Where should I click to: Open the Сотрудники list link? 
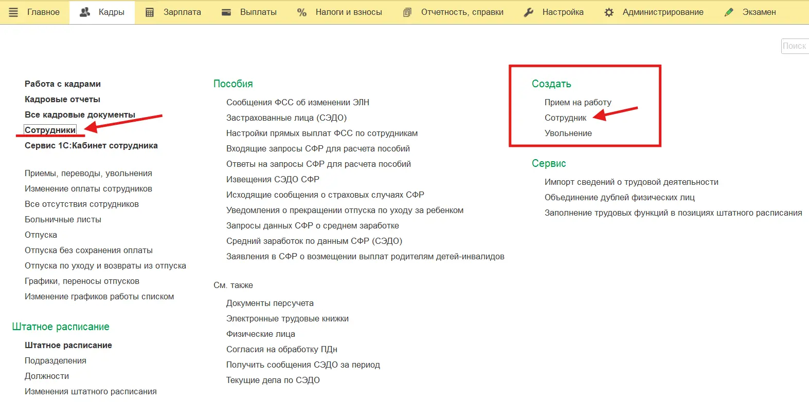(50, 130)
